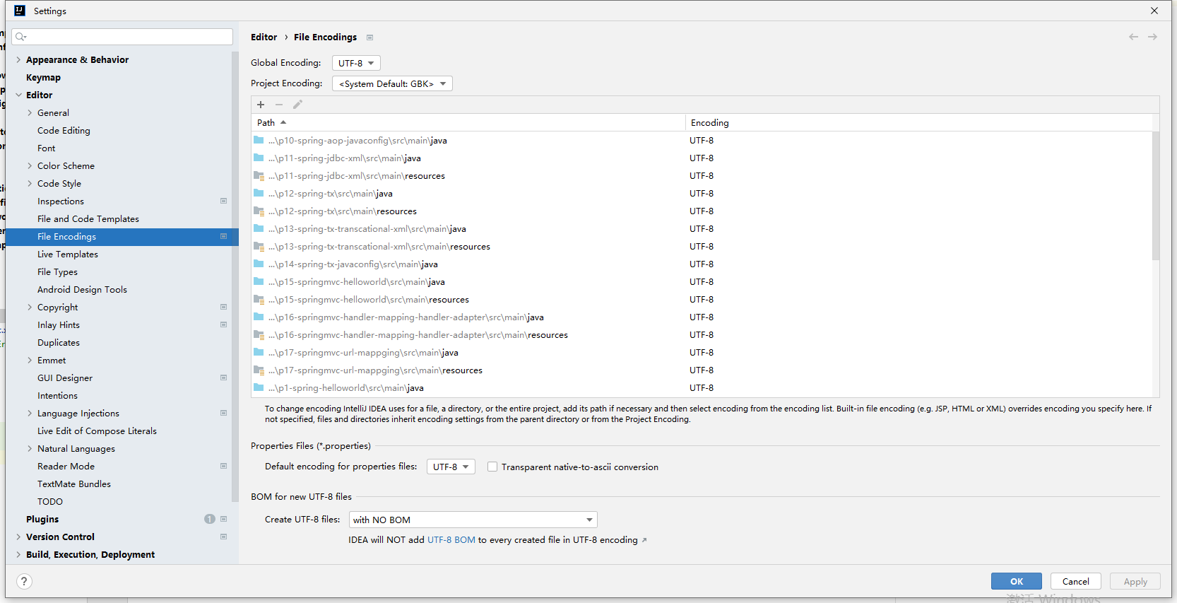Click the settings tree vertical scrollbar
1177x603 pixels.
point(235,276)
